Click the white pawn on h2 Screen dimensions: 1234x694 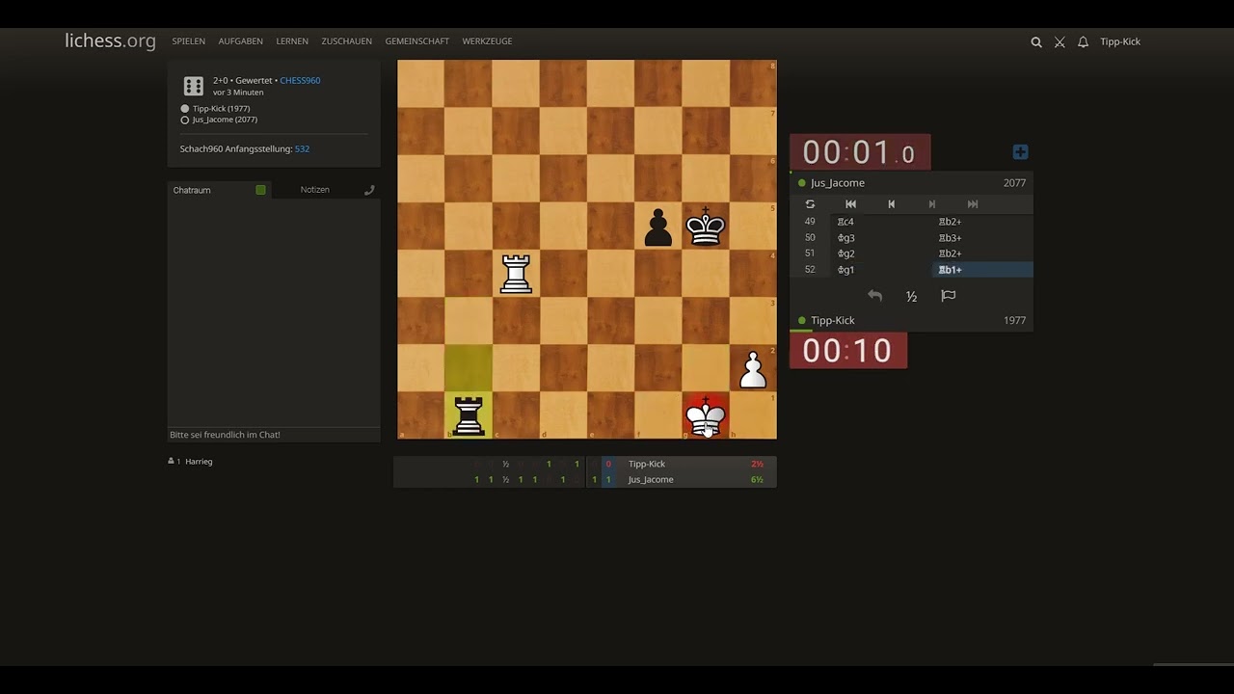[x=753, y=369]
